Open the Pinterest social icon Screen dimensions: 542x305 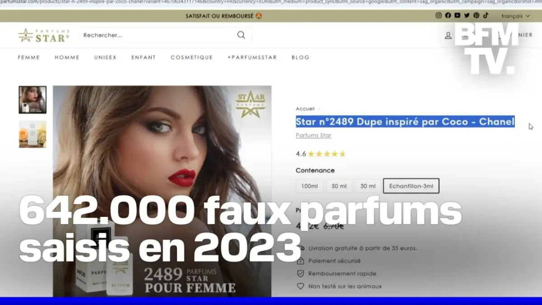(x=476, y=15)
